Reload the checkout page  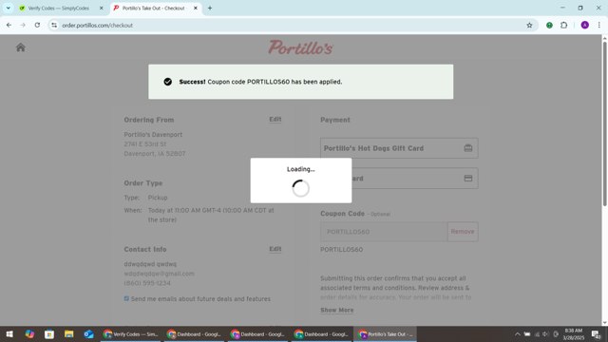click(x=37, y=26)
